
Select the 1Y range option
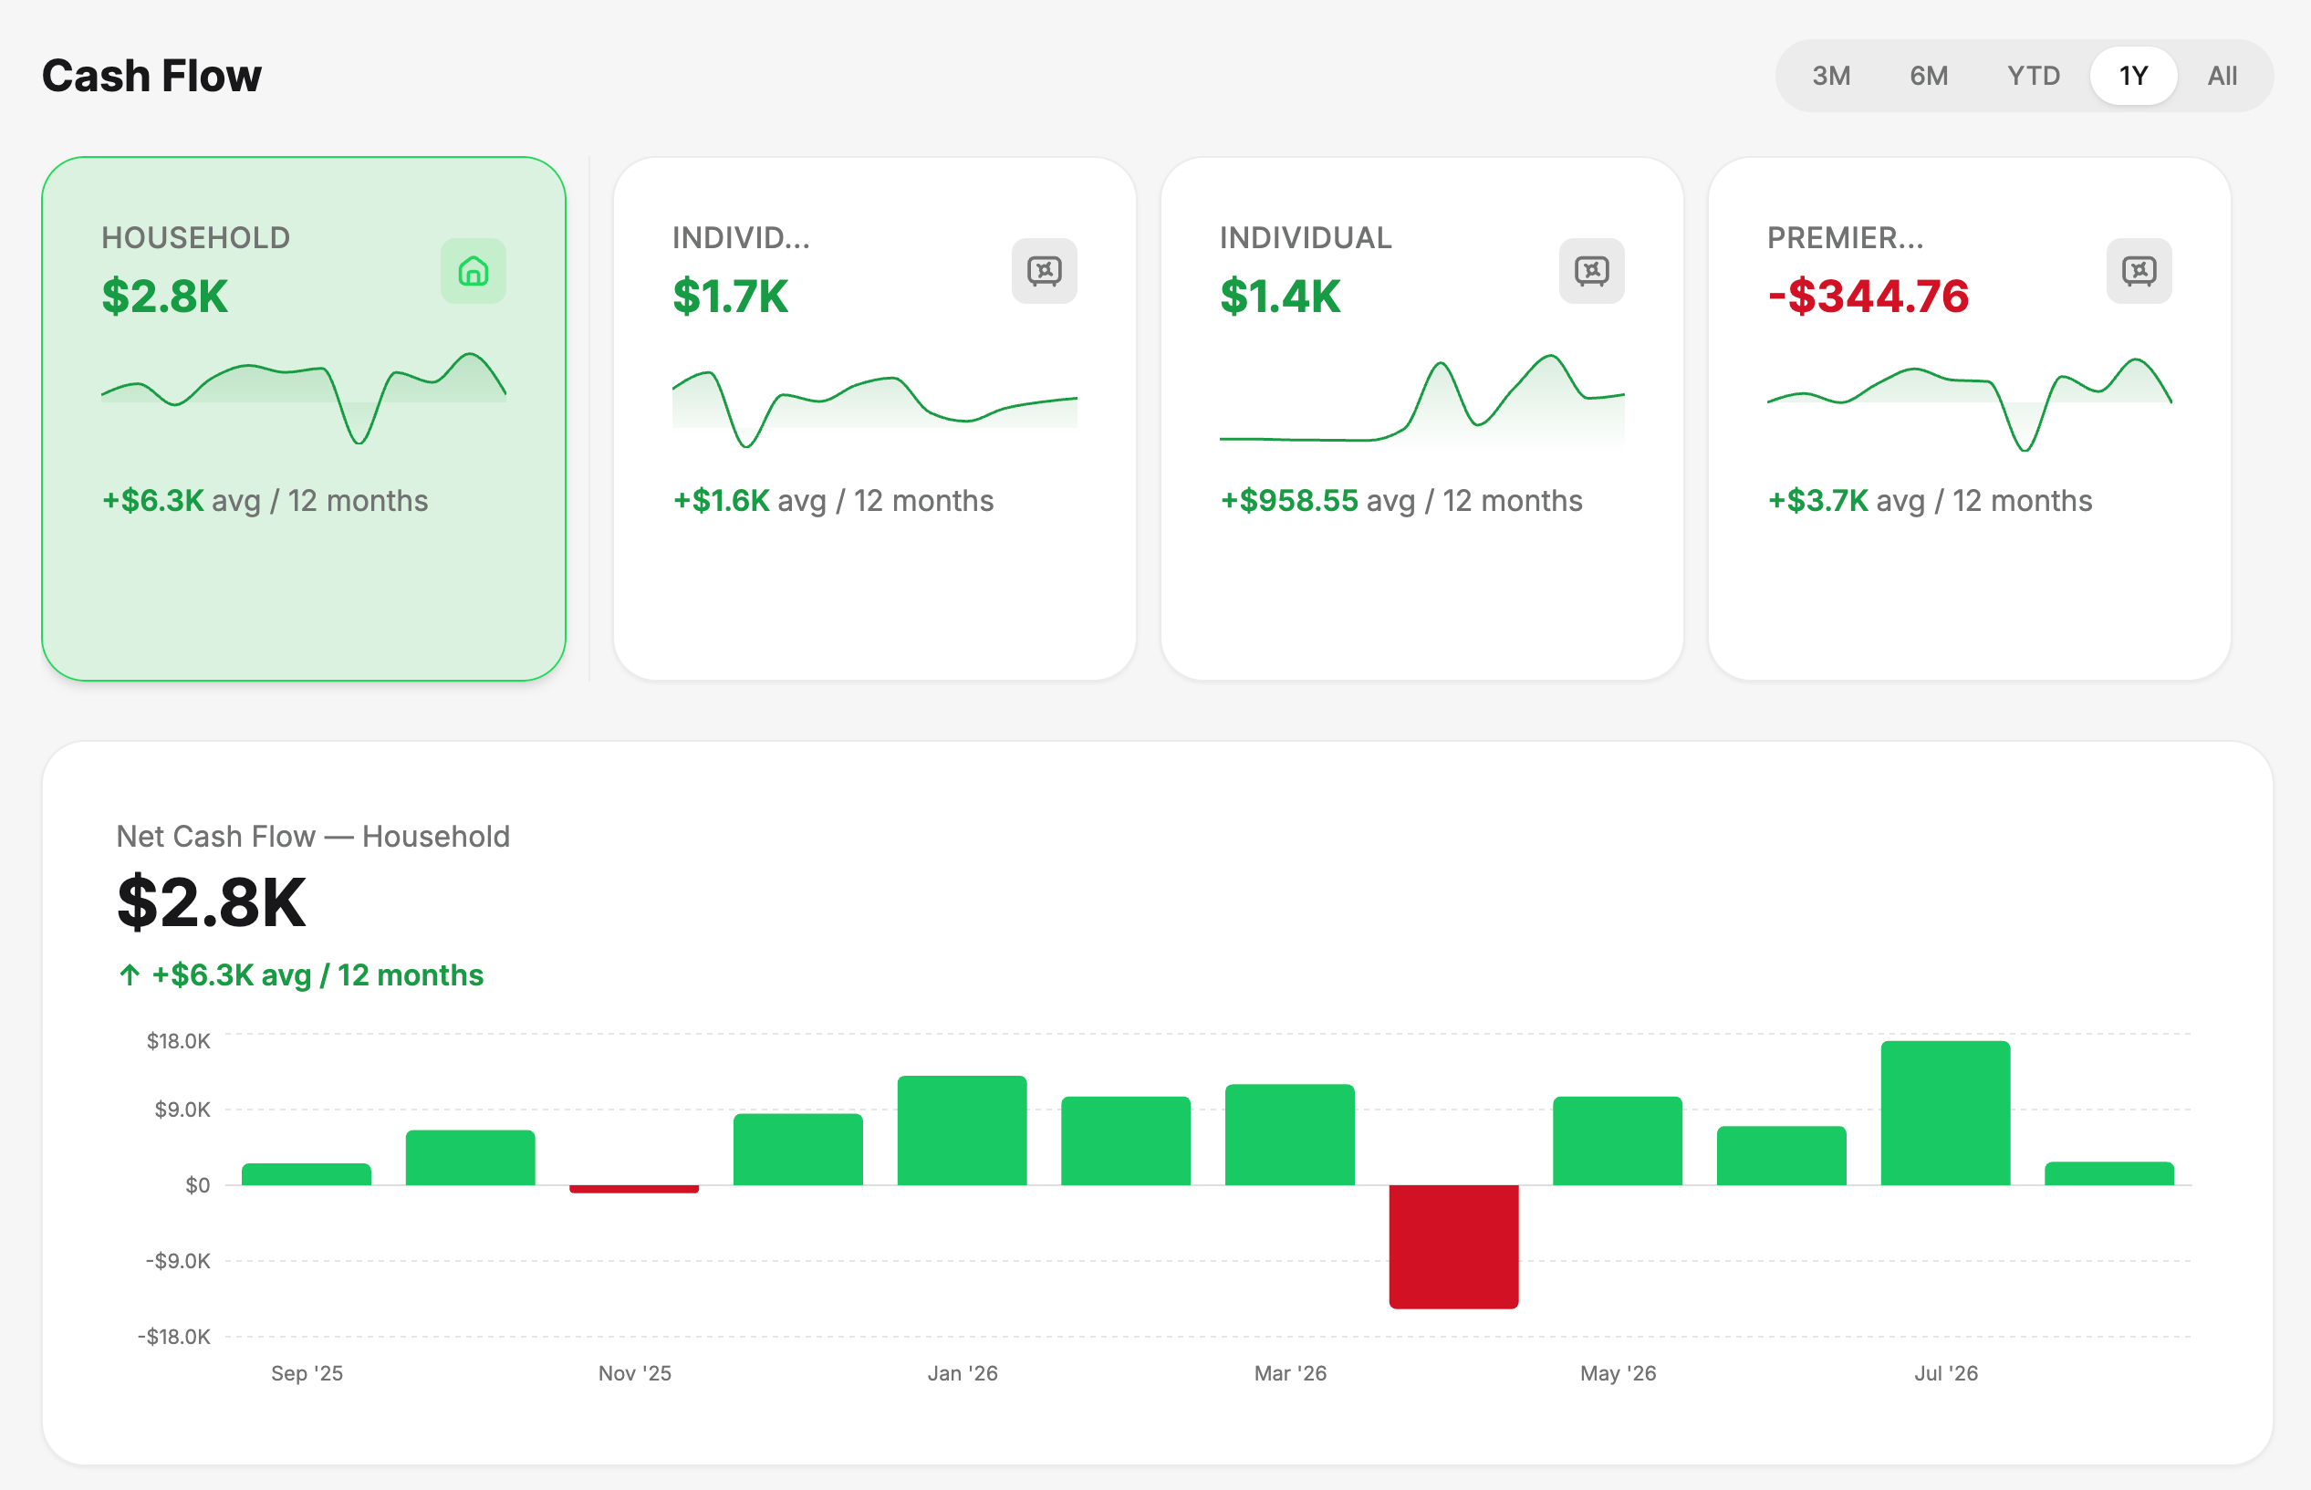tap(2133, 76)
